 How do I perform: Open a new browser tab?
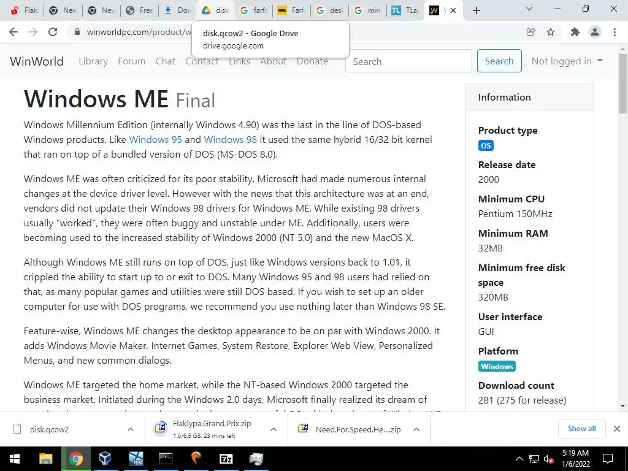tap(476, 10)
